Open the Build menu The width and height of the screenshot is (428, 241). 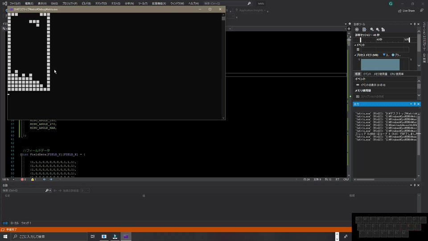[x=86, y=4]
